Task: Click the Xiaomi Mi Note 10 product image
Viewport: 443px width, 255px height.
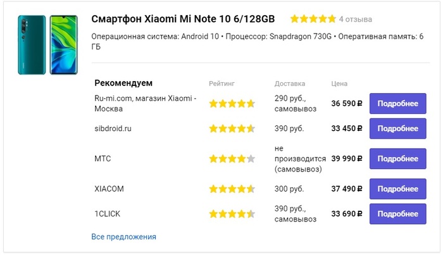Action: point(48,46)
